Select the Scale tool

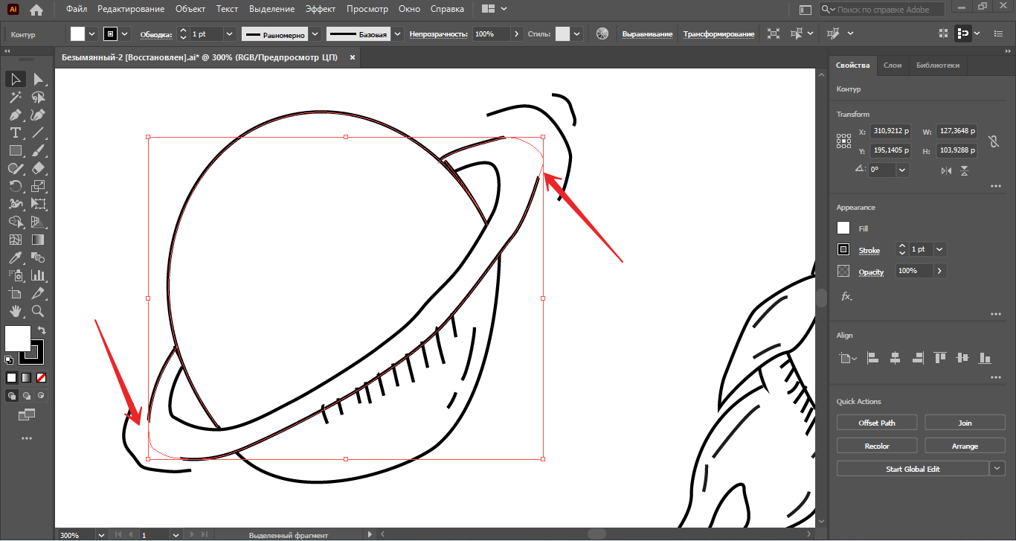pos(38,186)
